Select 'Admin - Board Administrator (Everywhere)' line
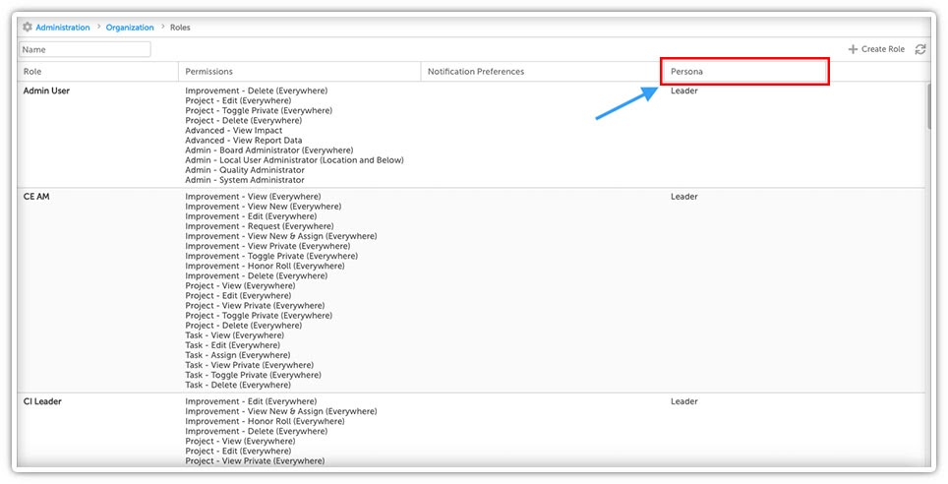This screenshot has width=948, height=484. [269, 151]
